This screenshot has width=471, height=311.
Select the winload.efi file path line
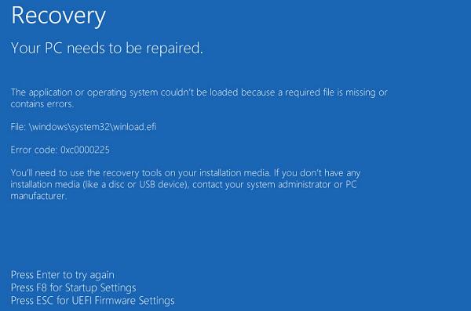tap(83, 127)
